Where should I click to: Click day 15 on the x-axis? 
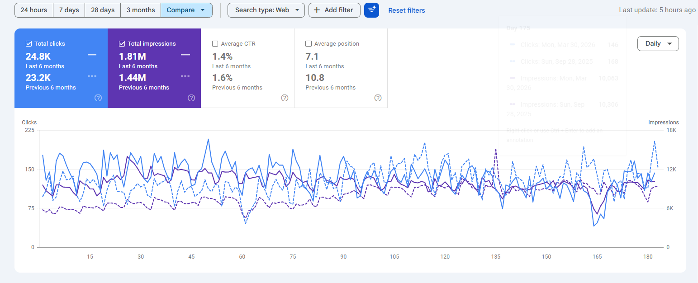[x=90, y=257]
